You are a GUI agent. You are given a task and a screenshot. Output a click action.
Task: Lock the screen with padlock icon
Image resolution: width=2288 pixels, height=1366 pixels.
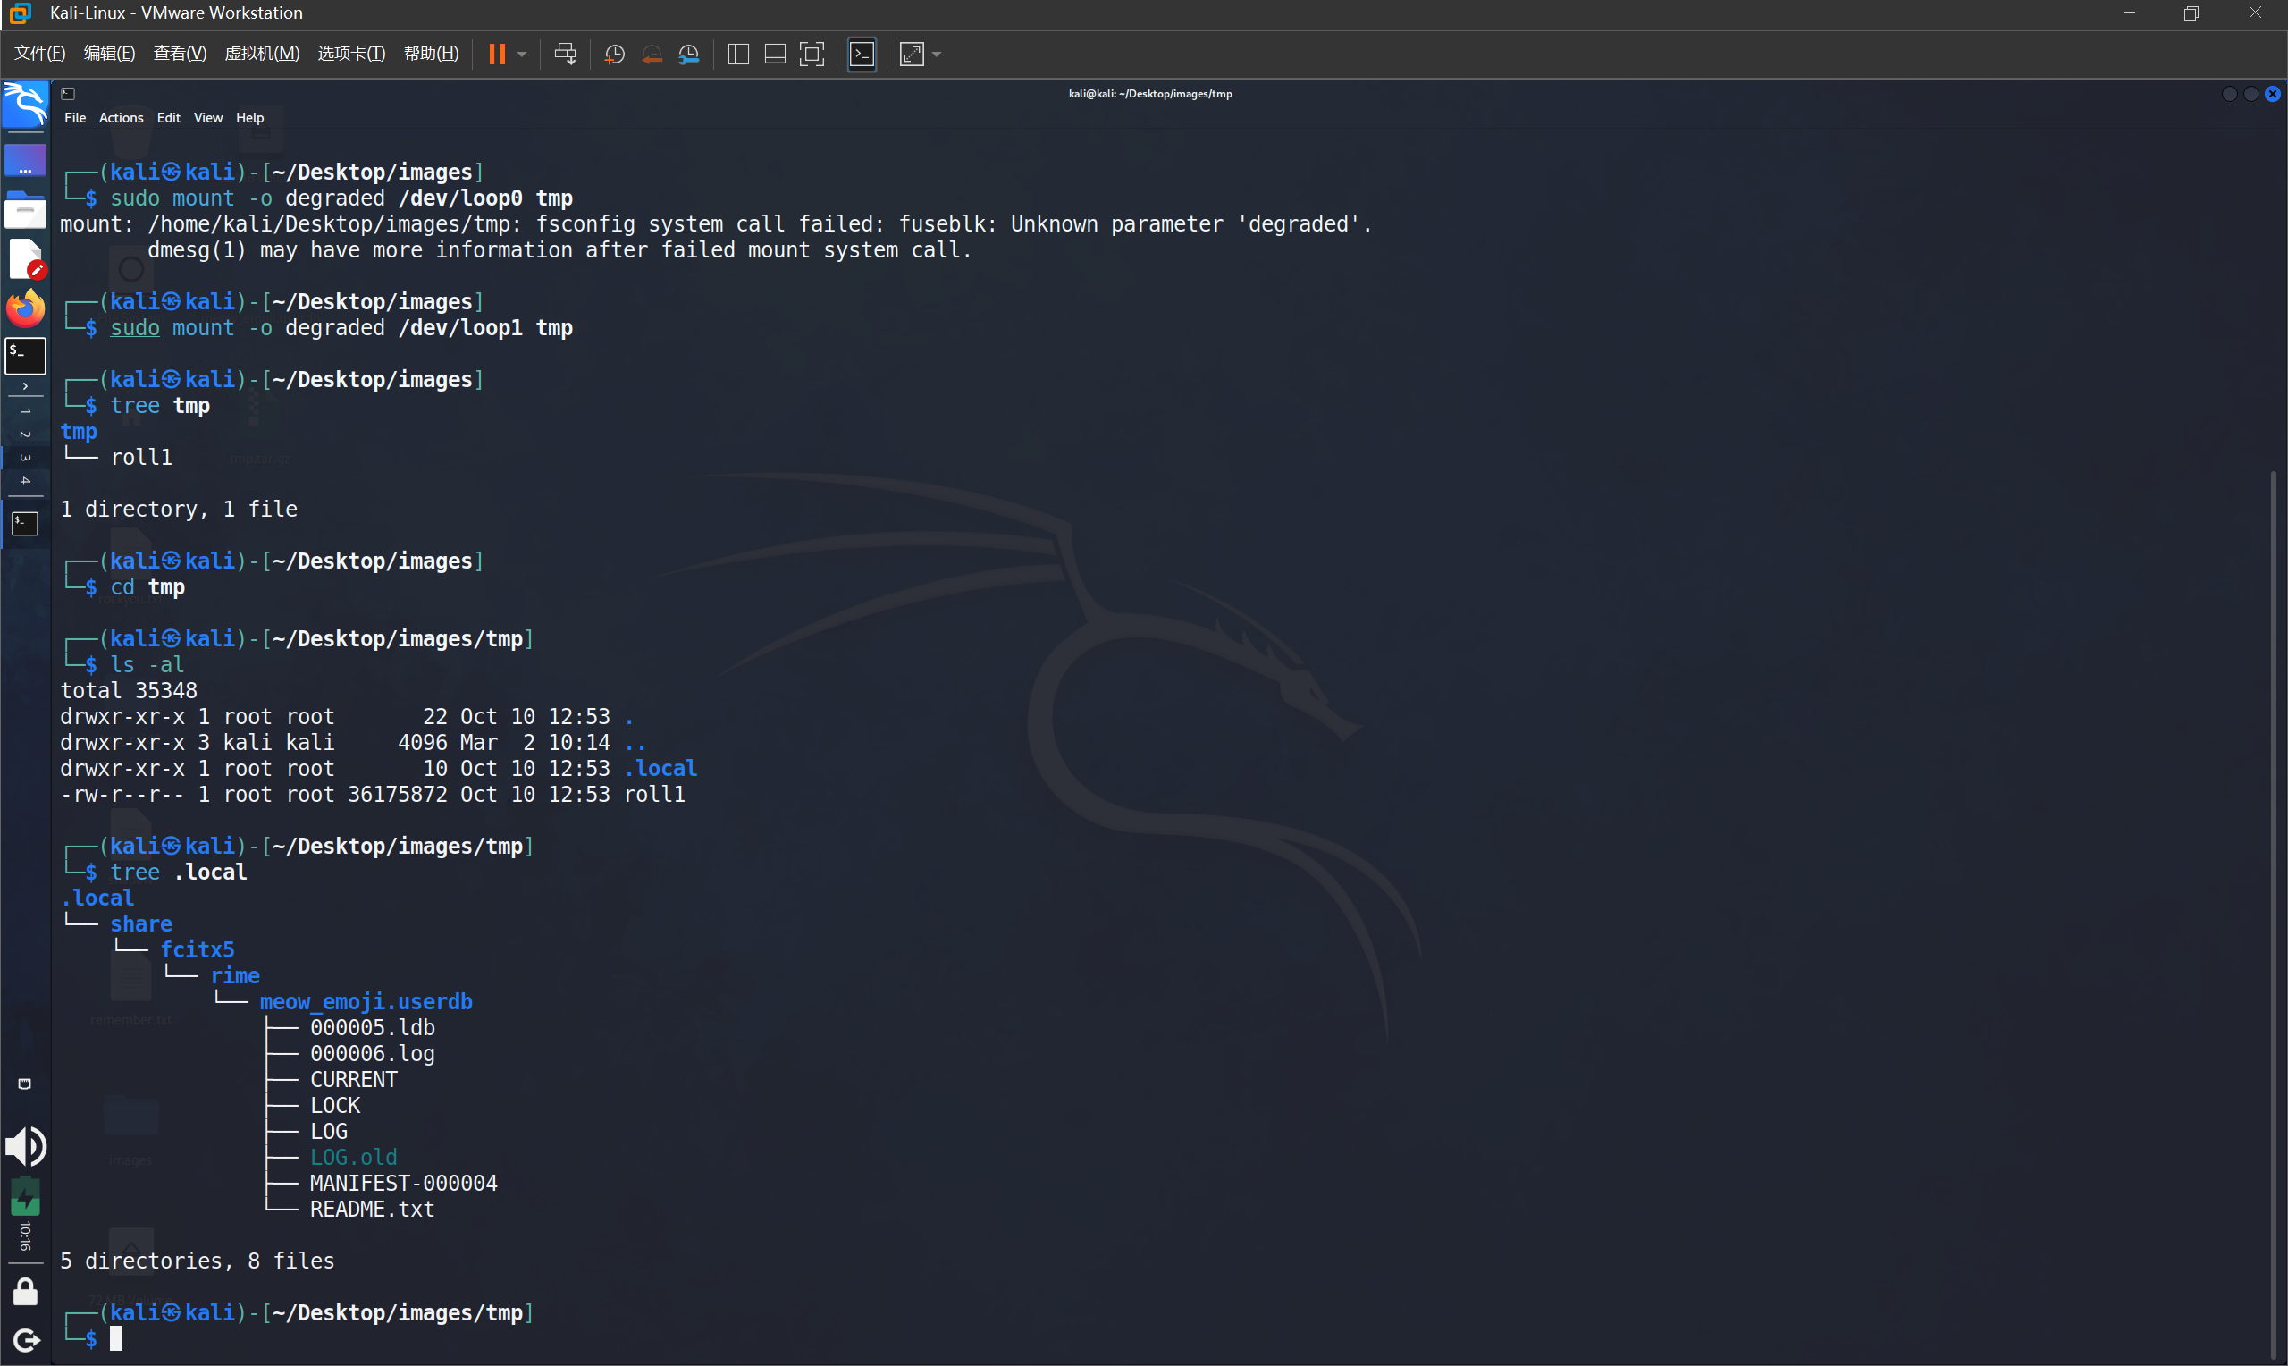25,1292
